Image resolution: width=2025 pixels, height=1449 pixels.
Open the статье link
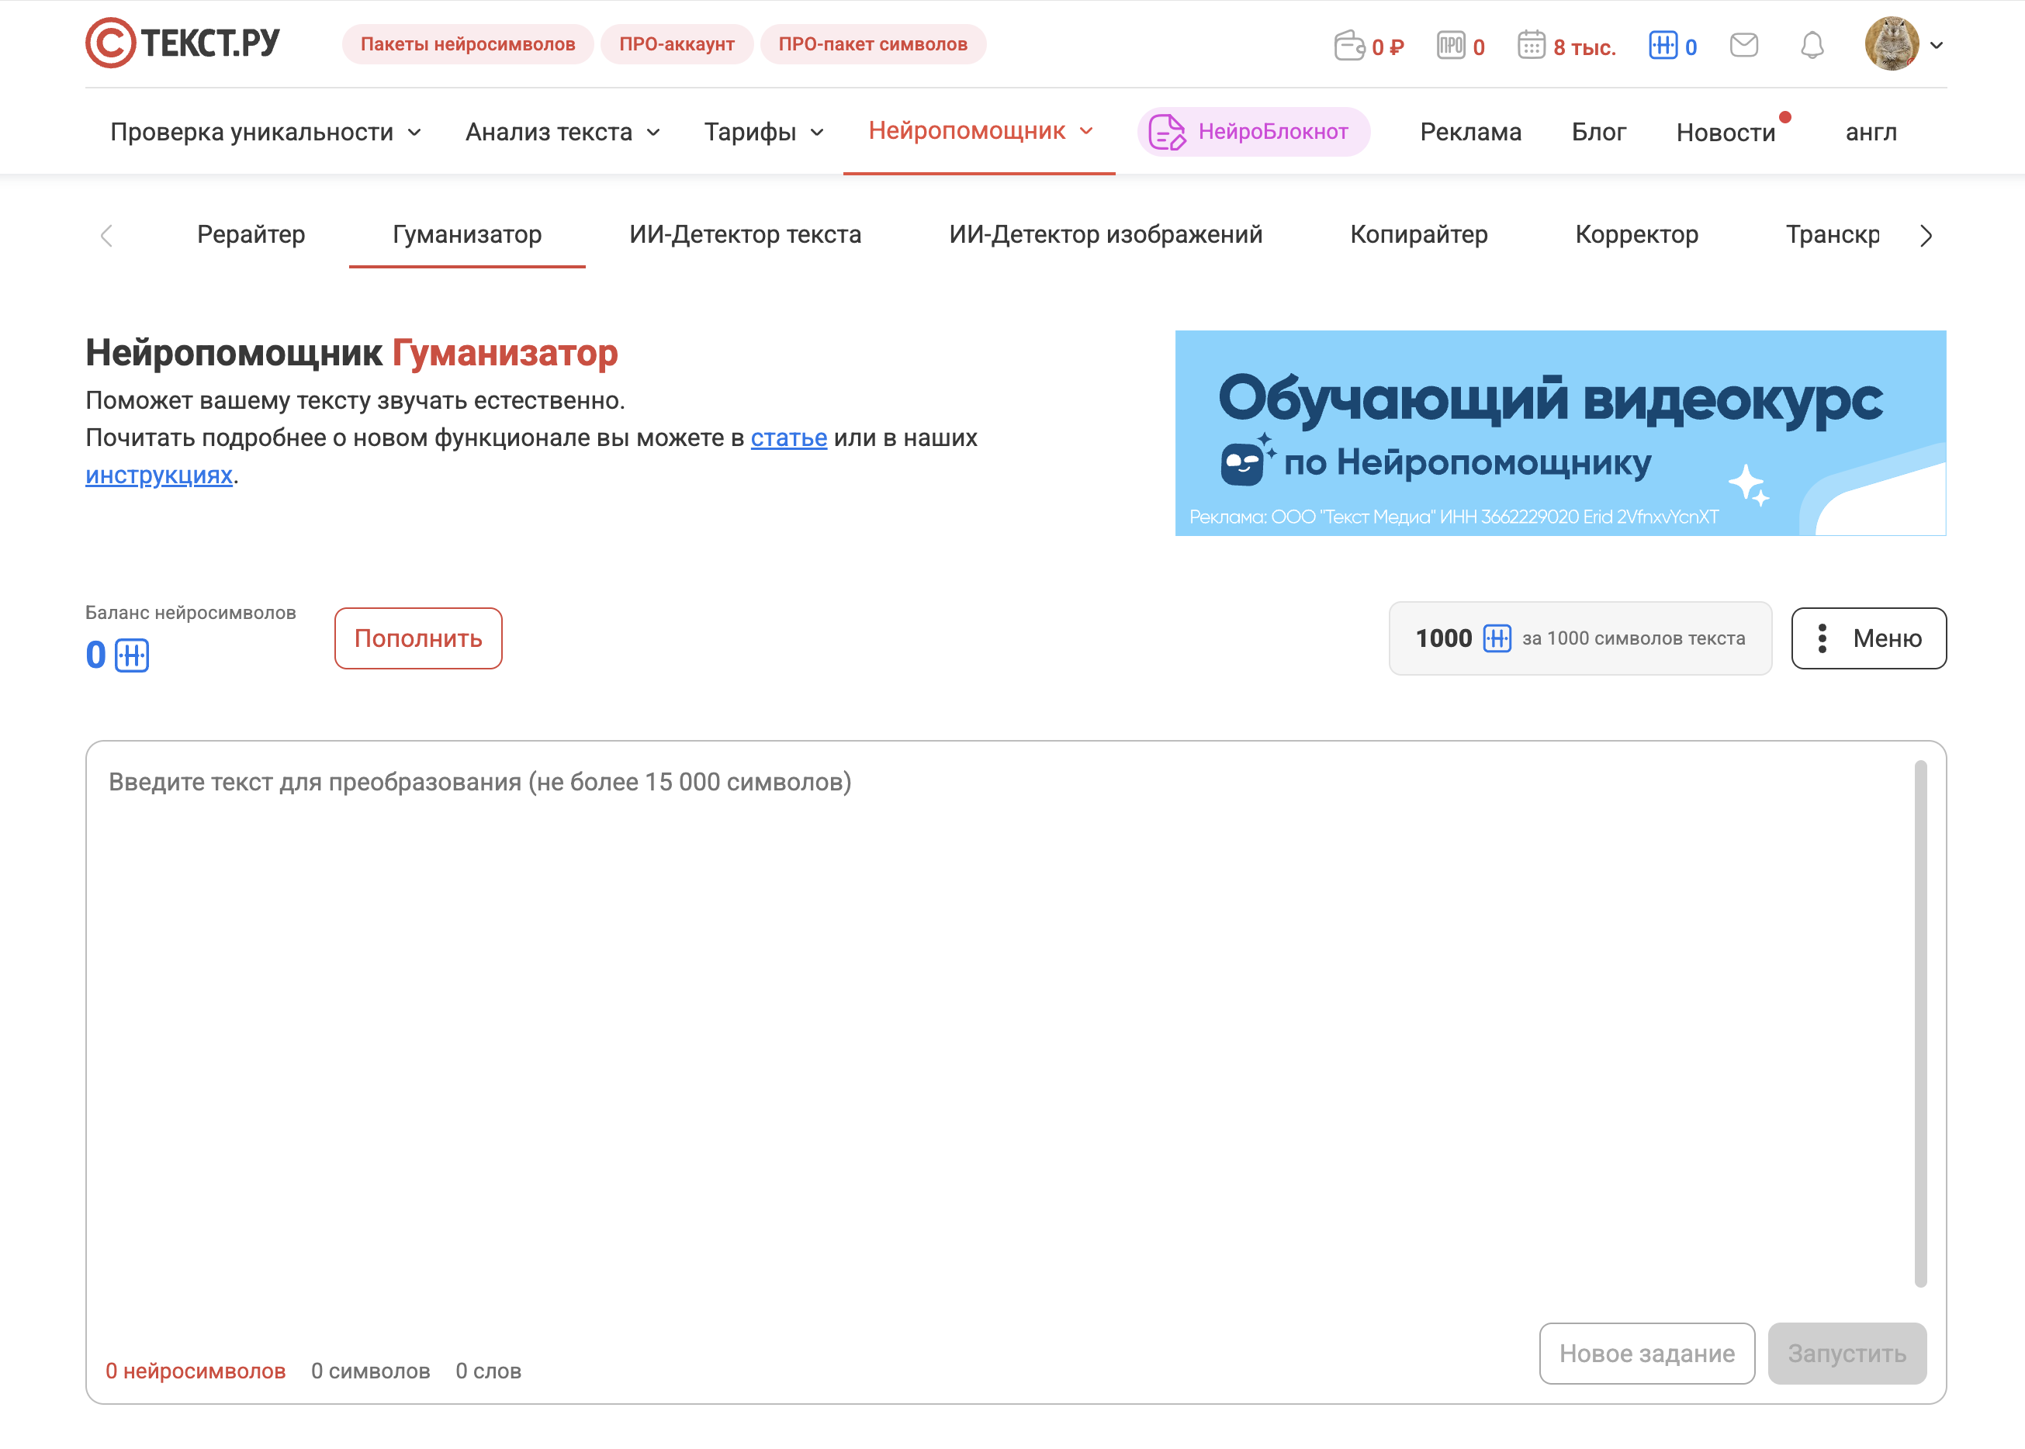(x=789, y=438)
